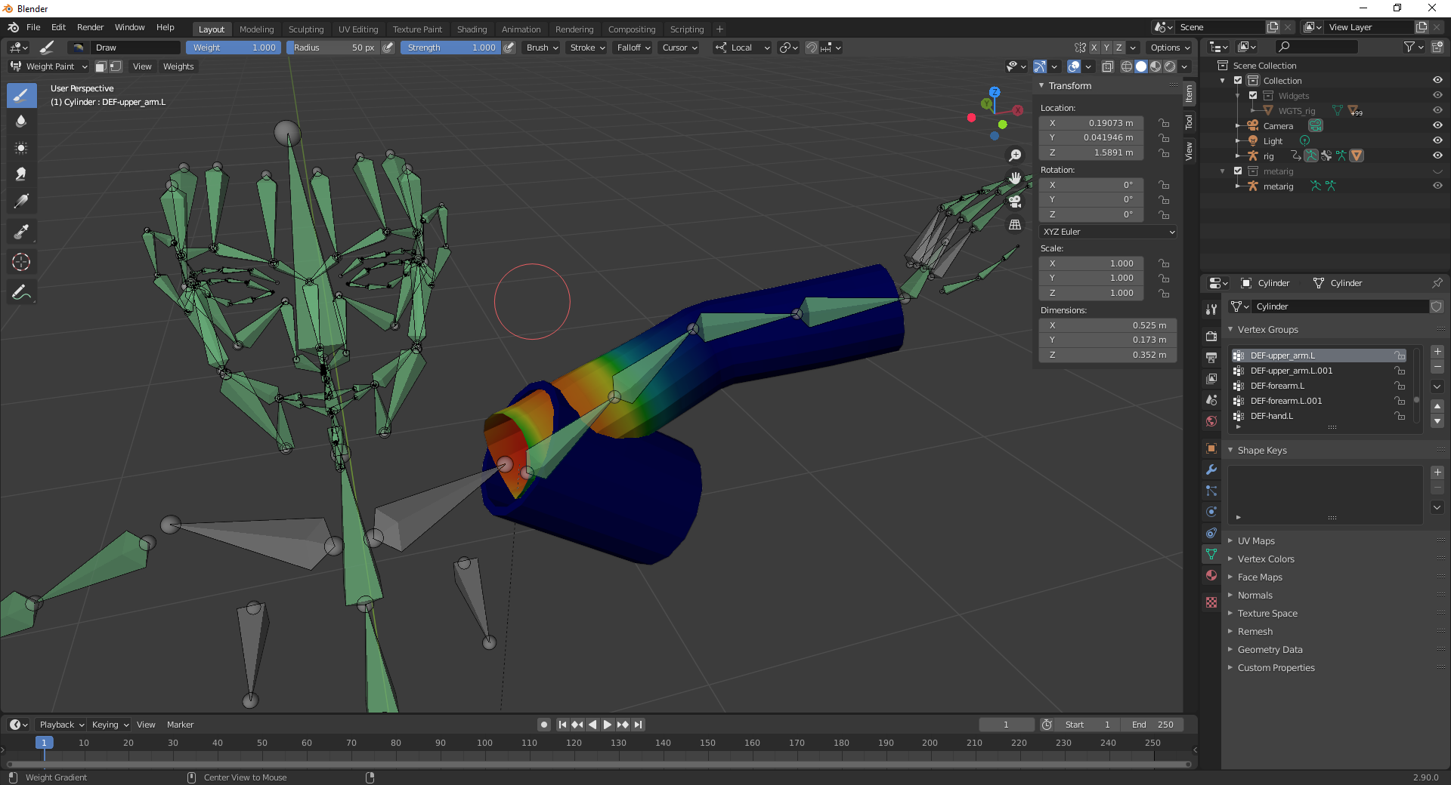Viewport: 1451px width, 785px height.
Task: Play the animation forward
Action: pyautogui.click(x=608, y=725)
